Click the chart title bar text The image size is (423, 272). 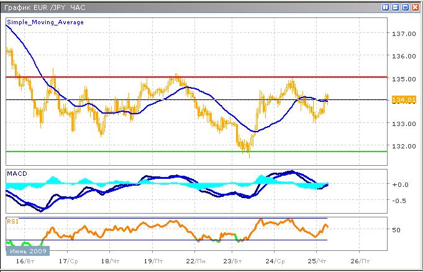pyautogui.click(x=37, y=7)
